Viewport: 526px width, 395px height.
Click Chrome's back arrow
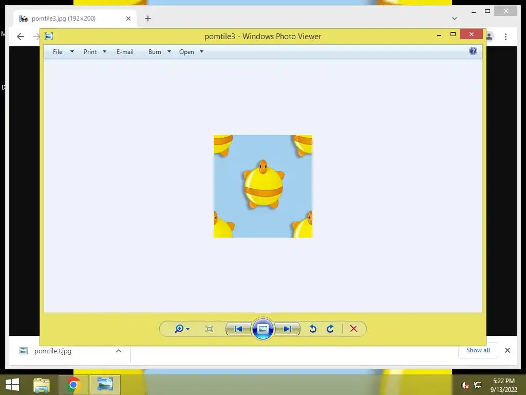(21, 37)
